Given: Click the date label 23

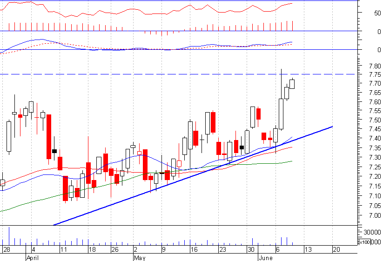Looking at the screenshot, I should (222, 249).
